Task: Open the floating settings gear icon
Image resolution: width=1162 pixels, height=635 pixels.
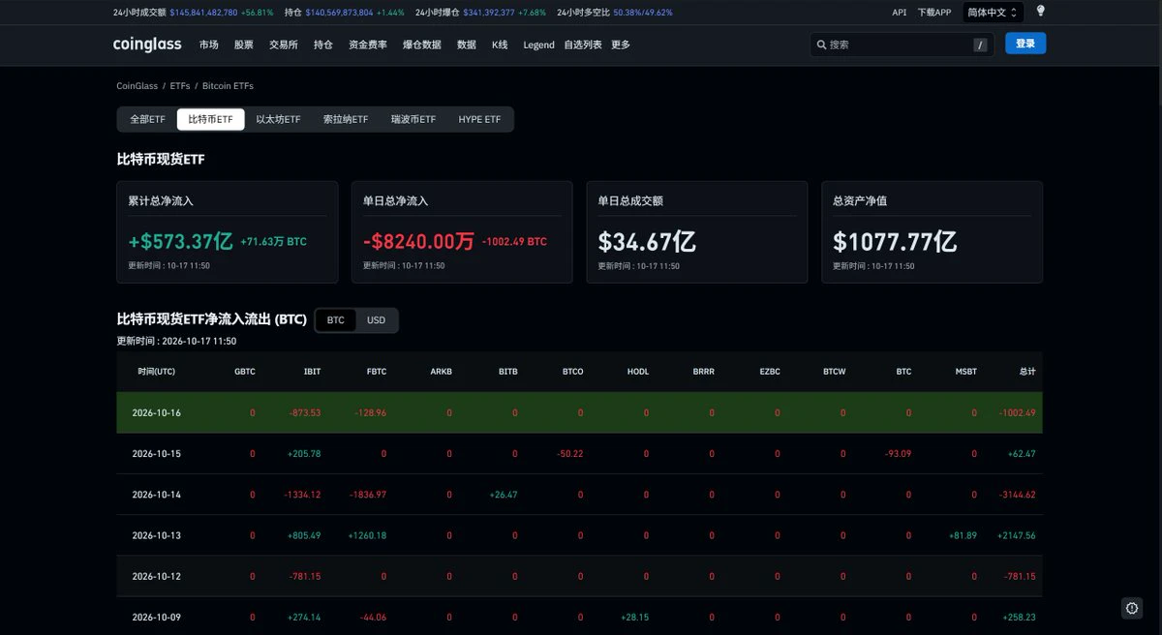Action: pyautogui.click(x=1133, y=608)
